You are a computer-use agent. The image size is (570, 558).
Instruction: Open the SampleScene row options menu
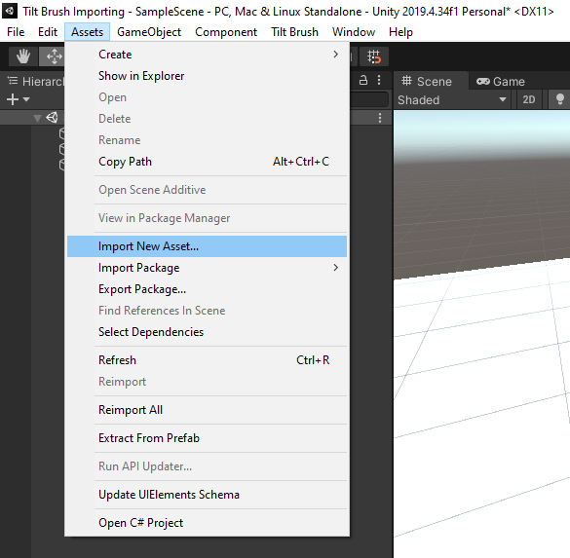pos(380,118)
